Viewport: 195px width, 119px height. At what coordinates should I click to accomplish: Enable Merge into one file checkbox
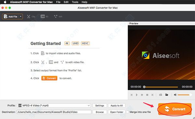tap(127, 112)
